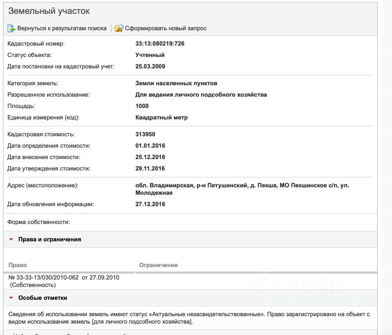Click the cadastral value 313950
The image size is (392, 335).
tap(145, 134)
